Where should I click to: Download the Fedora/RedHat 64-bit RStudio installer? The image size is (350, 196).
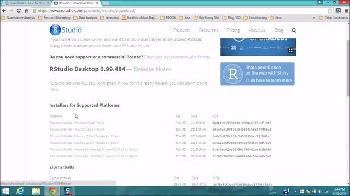coord(94,156)
